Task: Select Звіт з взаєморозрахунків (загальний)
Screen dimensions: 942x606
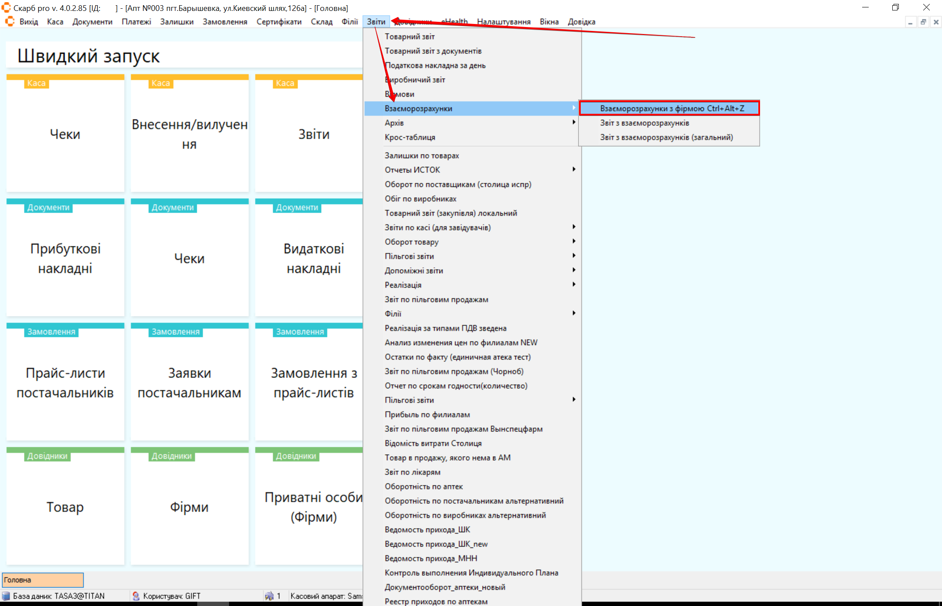Action: (666, 137)
